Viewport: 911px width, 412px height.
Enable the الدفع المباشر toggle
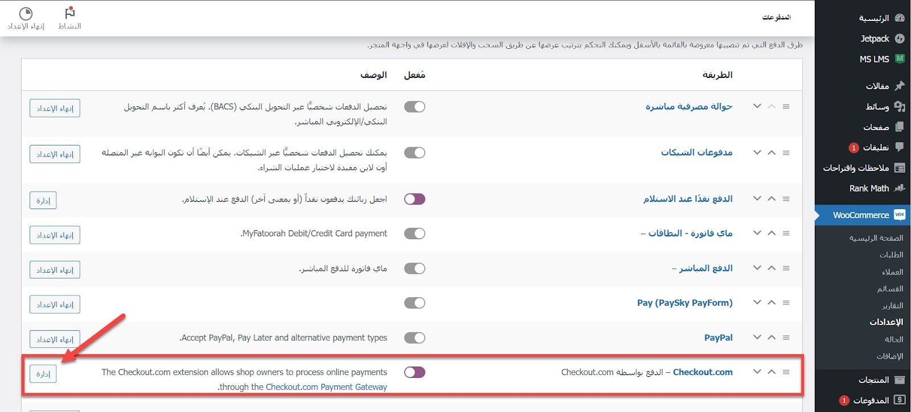(x=415, y=268)
